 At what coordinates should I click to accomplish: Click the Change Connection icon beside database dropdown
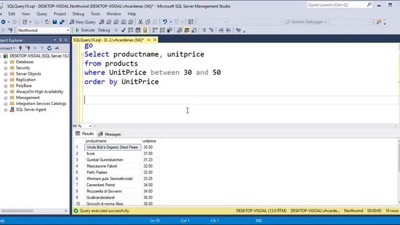point(11,30)
